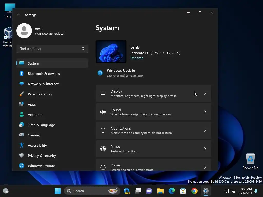Click the Power icon

coord(103,167)
